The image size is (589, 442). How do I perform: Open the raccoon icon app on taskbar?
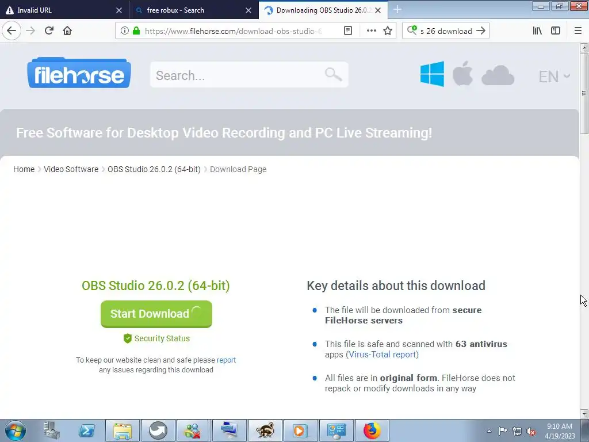(x=265, y=430)
